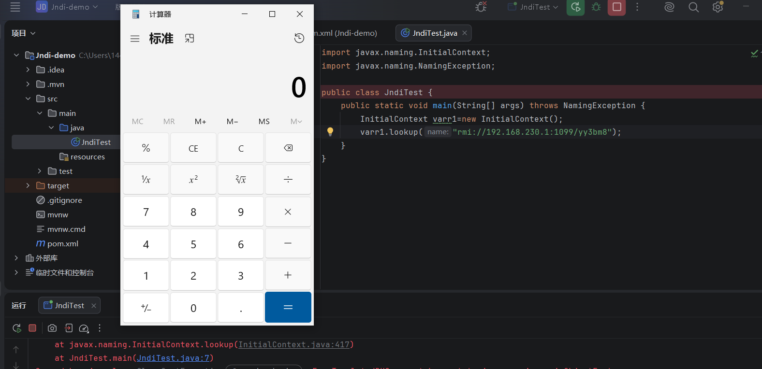The image size is (762, 369).
Task: Open the .gitignore file
Action: [59, 200]
